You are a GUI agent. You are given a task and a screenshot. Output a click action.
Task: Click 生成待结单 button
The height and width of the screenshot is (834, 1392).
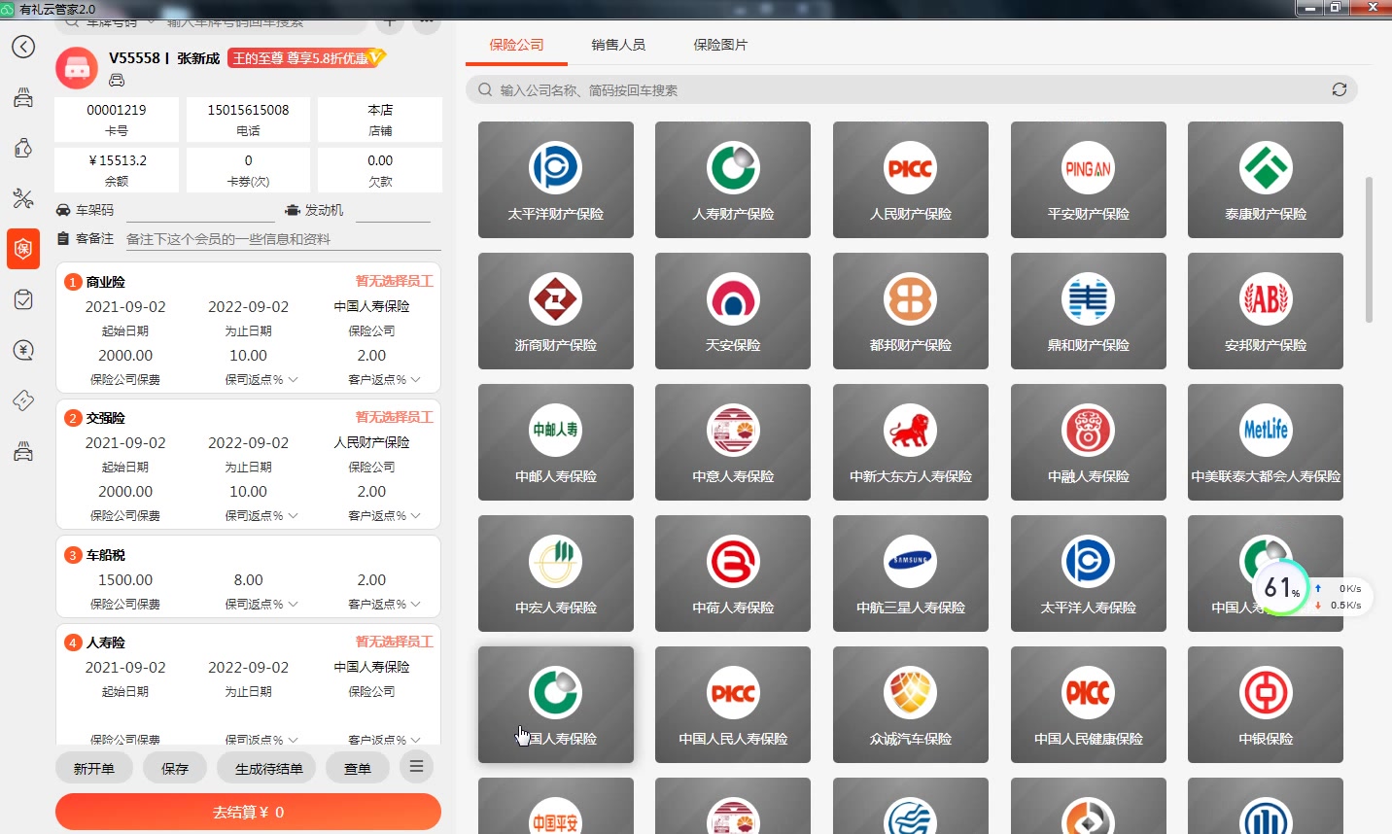[268, 768]
